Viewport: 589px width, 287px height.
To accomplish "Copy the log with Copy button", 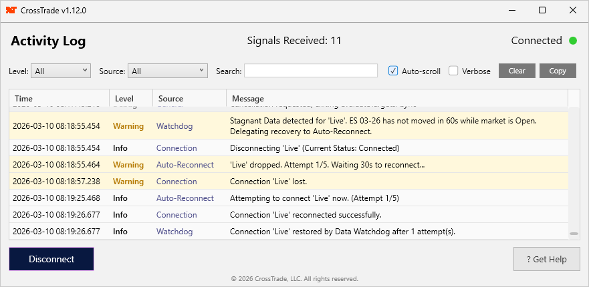I will 558,71.
